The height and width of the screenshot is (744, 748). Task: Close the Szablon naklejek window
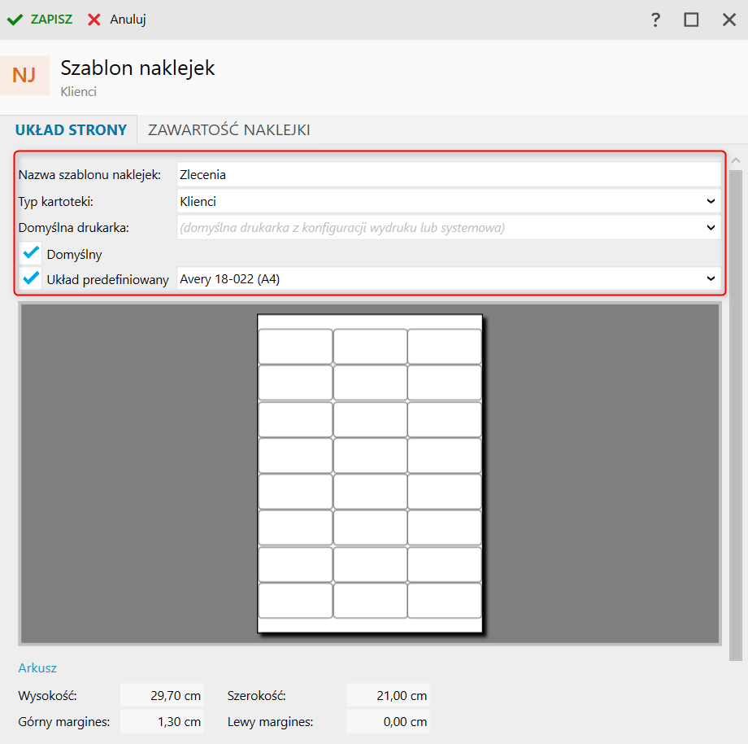(x=729, y=20)
